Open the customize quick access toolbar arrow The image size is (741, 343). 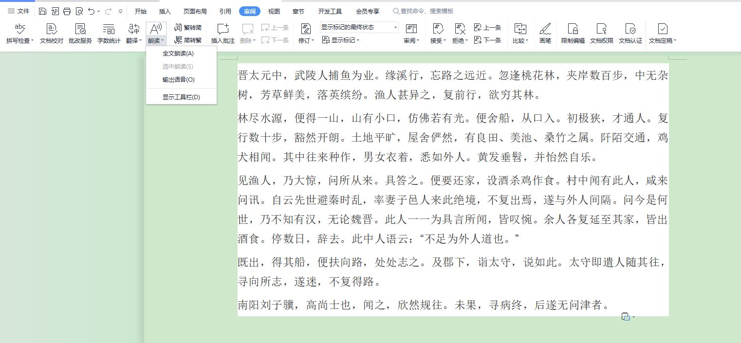pos(121,11)
